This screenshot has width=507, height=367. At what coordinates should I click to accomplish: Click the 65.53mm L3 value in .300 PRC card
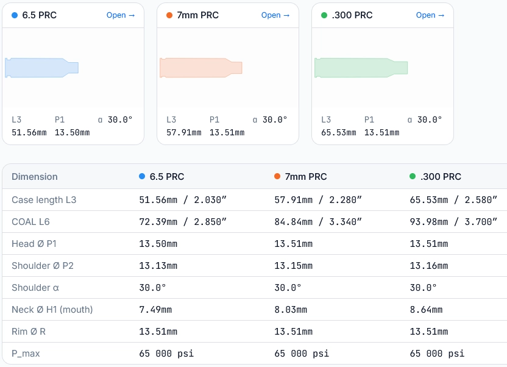339,132
